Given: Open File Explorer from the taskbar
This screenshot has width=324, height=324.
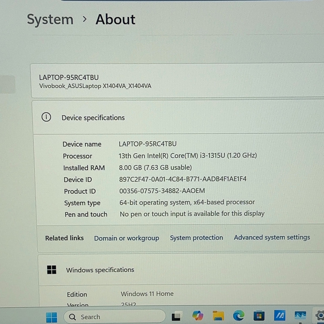Looking at the screenshot, I should pyautogui.click(x=218, y=315).
